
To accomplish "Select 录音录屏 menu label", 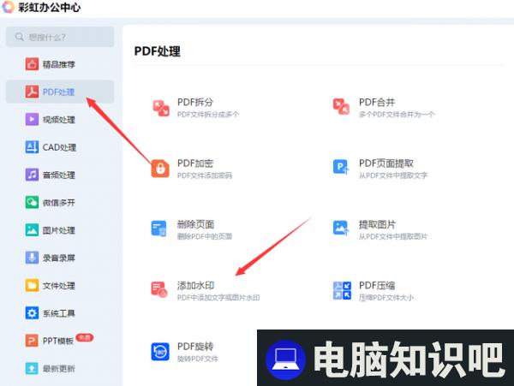I will click(59, 258).
